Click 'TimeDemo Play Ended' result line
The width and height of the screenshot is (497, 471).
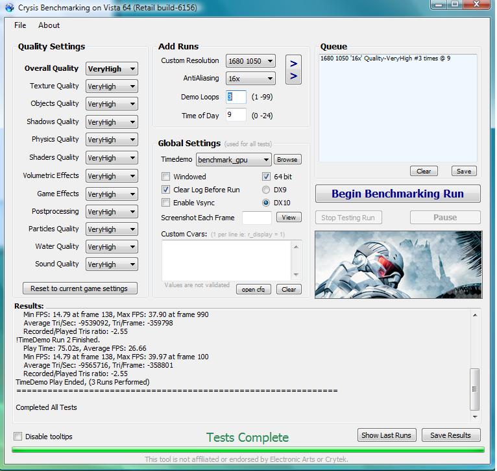click(82, 382)
